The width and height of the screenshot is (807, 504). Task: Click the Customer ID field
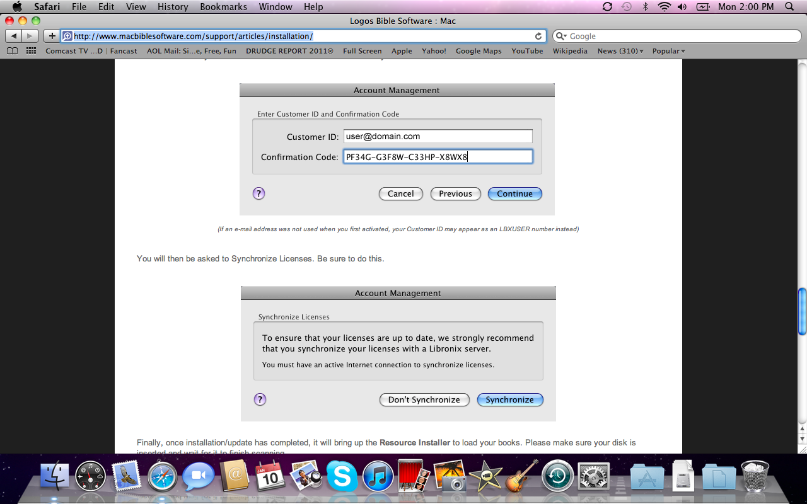pos(438,136)
